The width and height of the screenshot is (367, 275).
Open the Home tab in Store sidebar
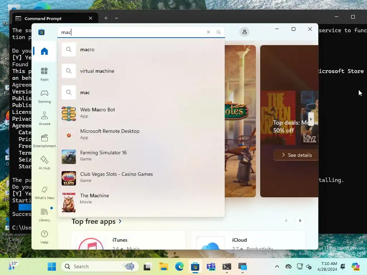(44, 51)
